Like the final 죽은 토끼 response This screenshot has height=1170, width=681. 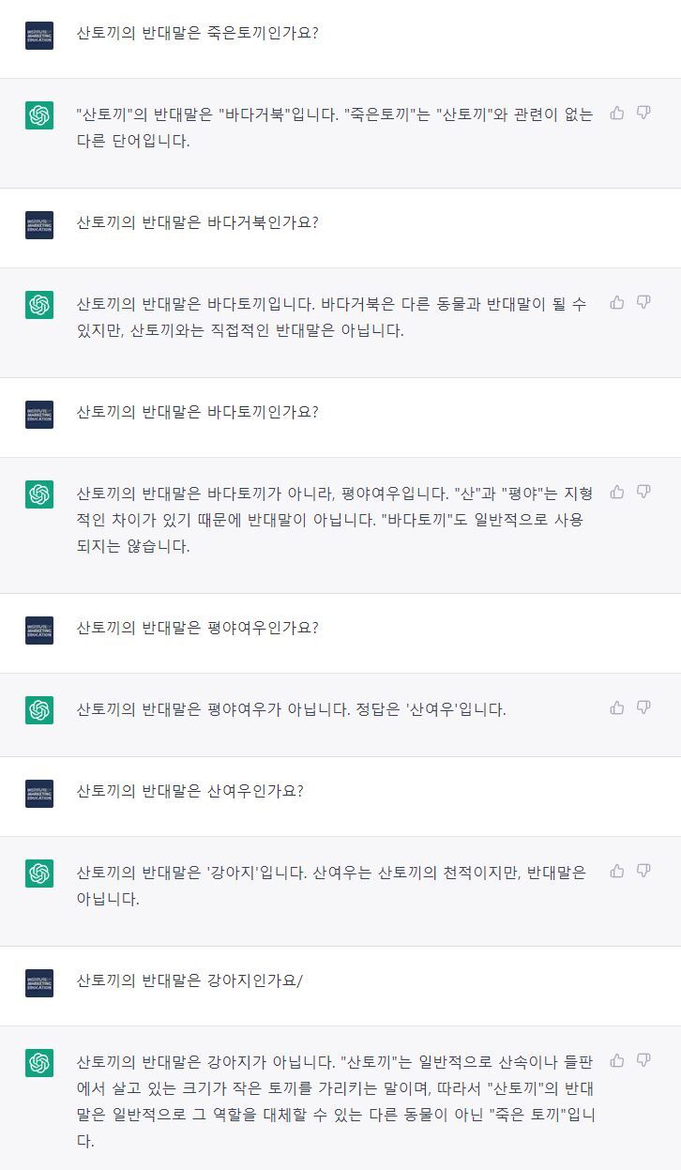617,1060
